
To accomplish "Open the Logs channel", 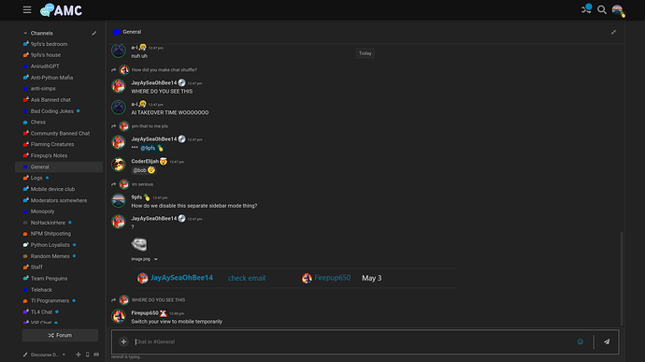I will click(59, 178).
